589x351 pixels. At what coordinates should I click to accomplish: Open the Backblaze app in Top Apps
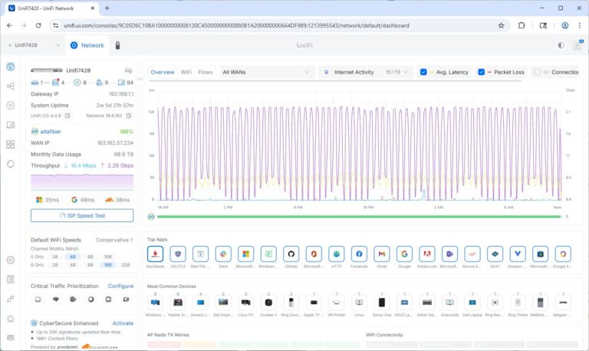click(155, 254)
